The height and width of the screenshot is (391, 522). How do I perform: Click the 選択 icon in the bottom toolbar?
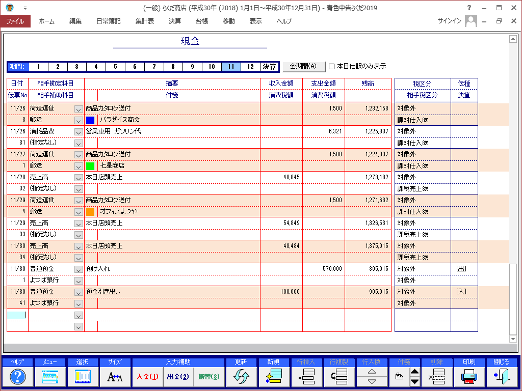pyautogui.click(x=83, y=377)
